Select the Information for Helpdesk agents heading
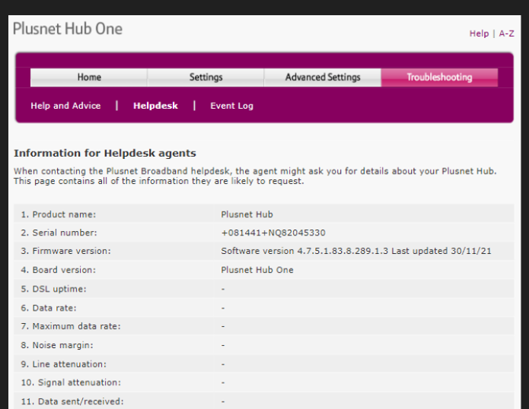Image resolution: width=529 pixels, height=409 pixels. [x=105, y=153]
